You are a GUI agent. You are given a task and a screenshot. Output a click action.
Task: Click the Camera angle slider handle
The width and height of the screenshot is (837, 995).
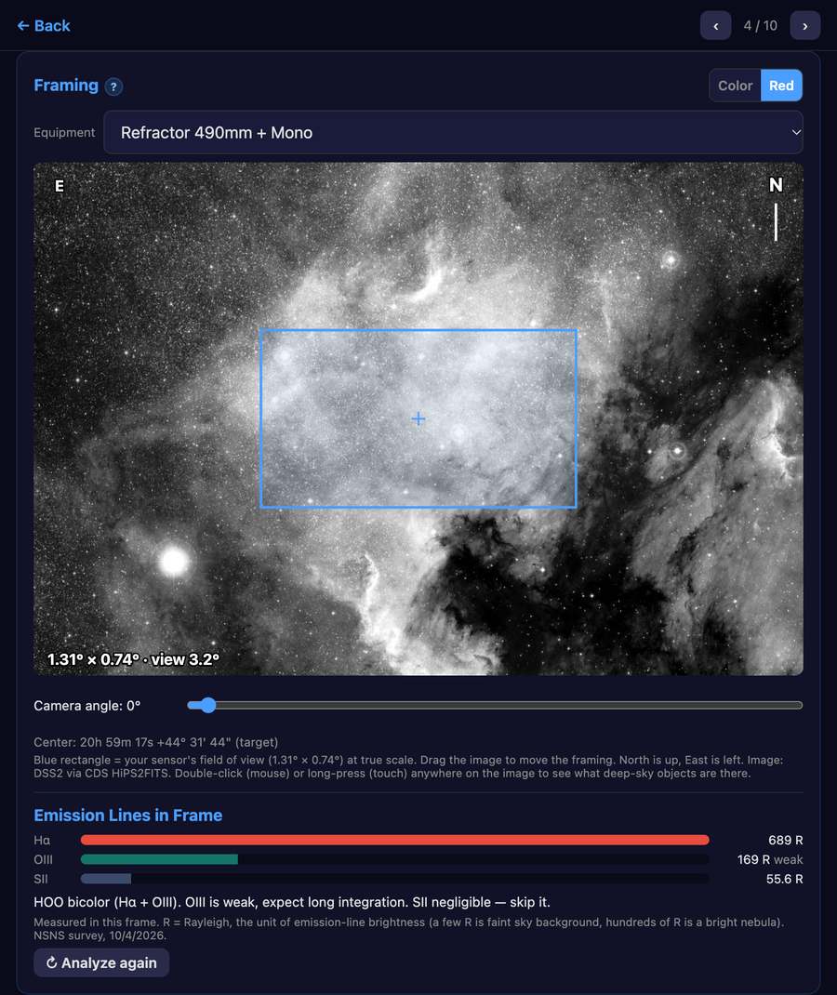point(207,705)
